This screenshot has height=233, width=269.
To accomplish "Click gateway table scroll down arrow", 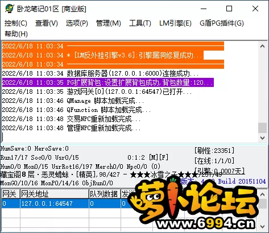I will point(263,226).
